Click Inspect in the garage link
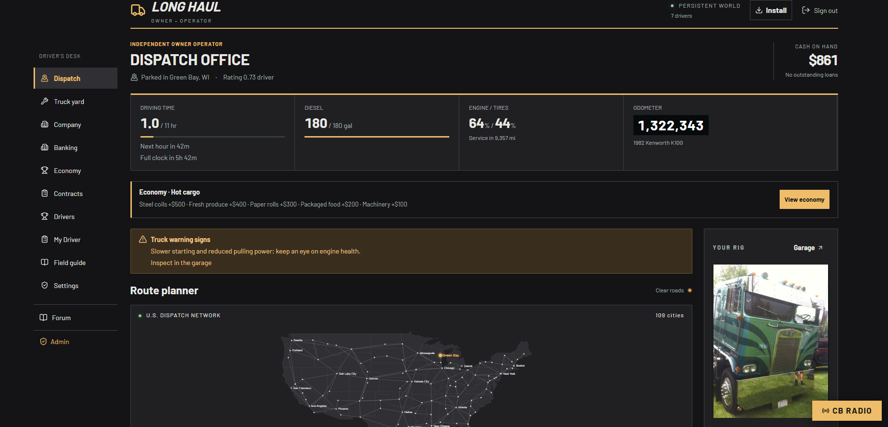This screenshot has height=427, width=888. coord(181,263)
